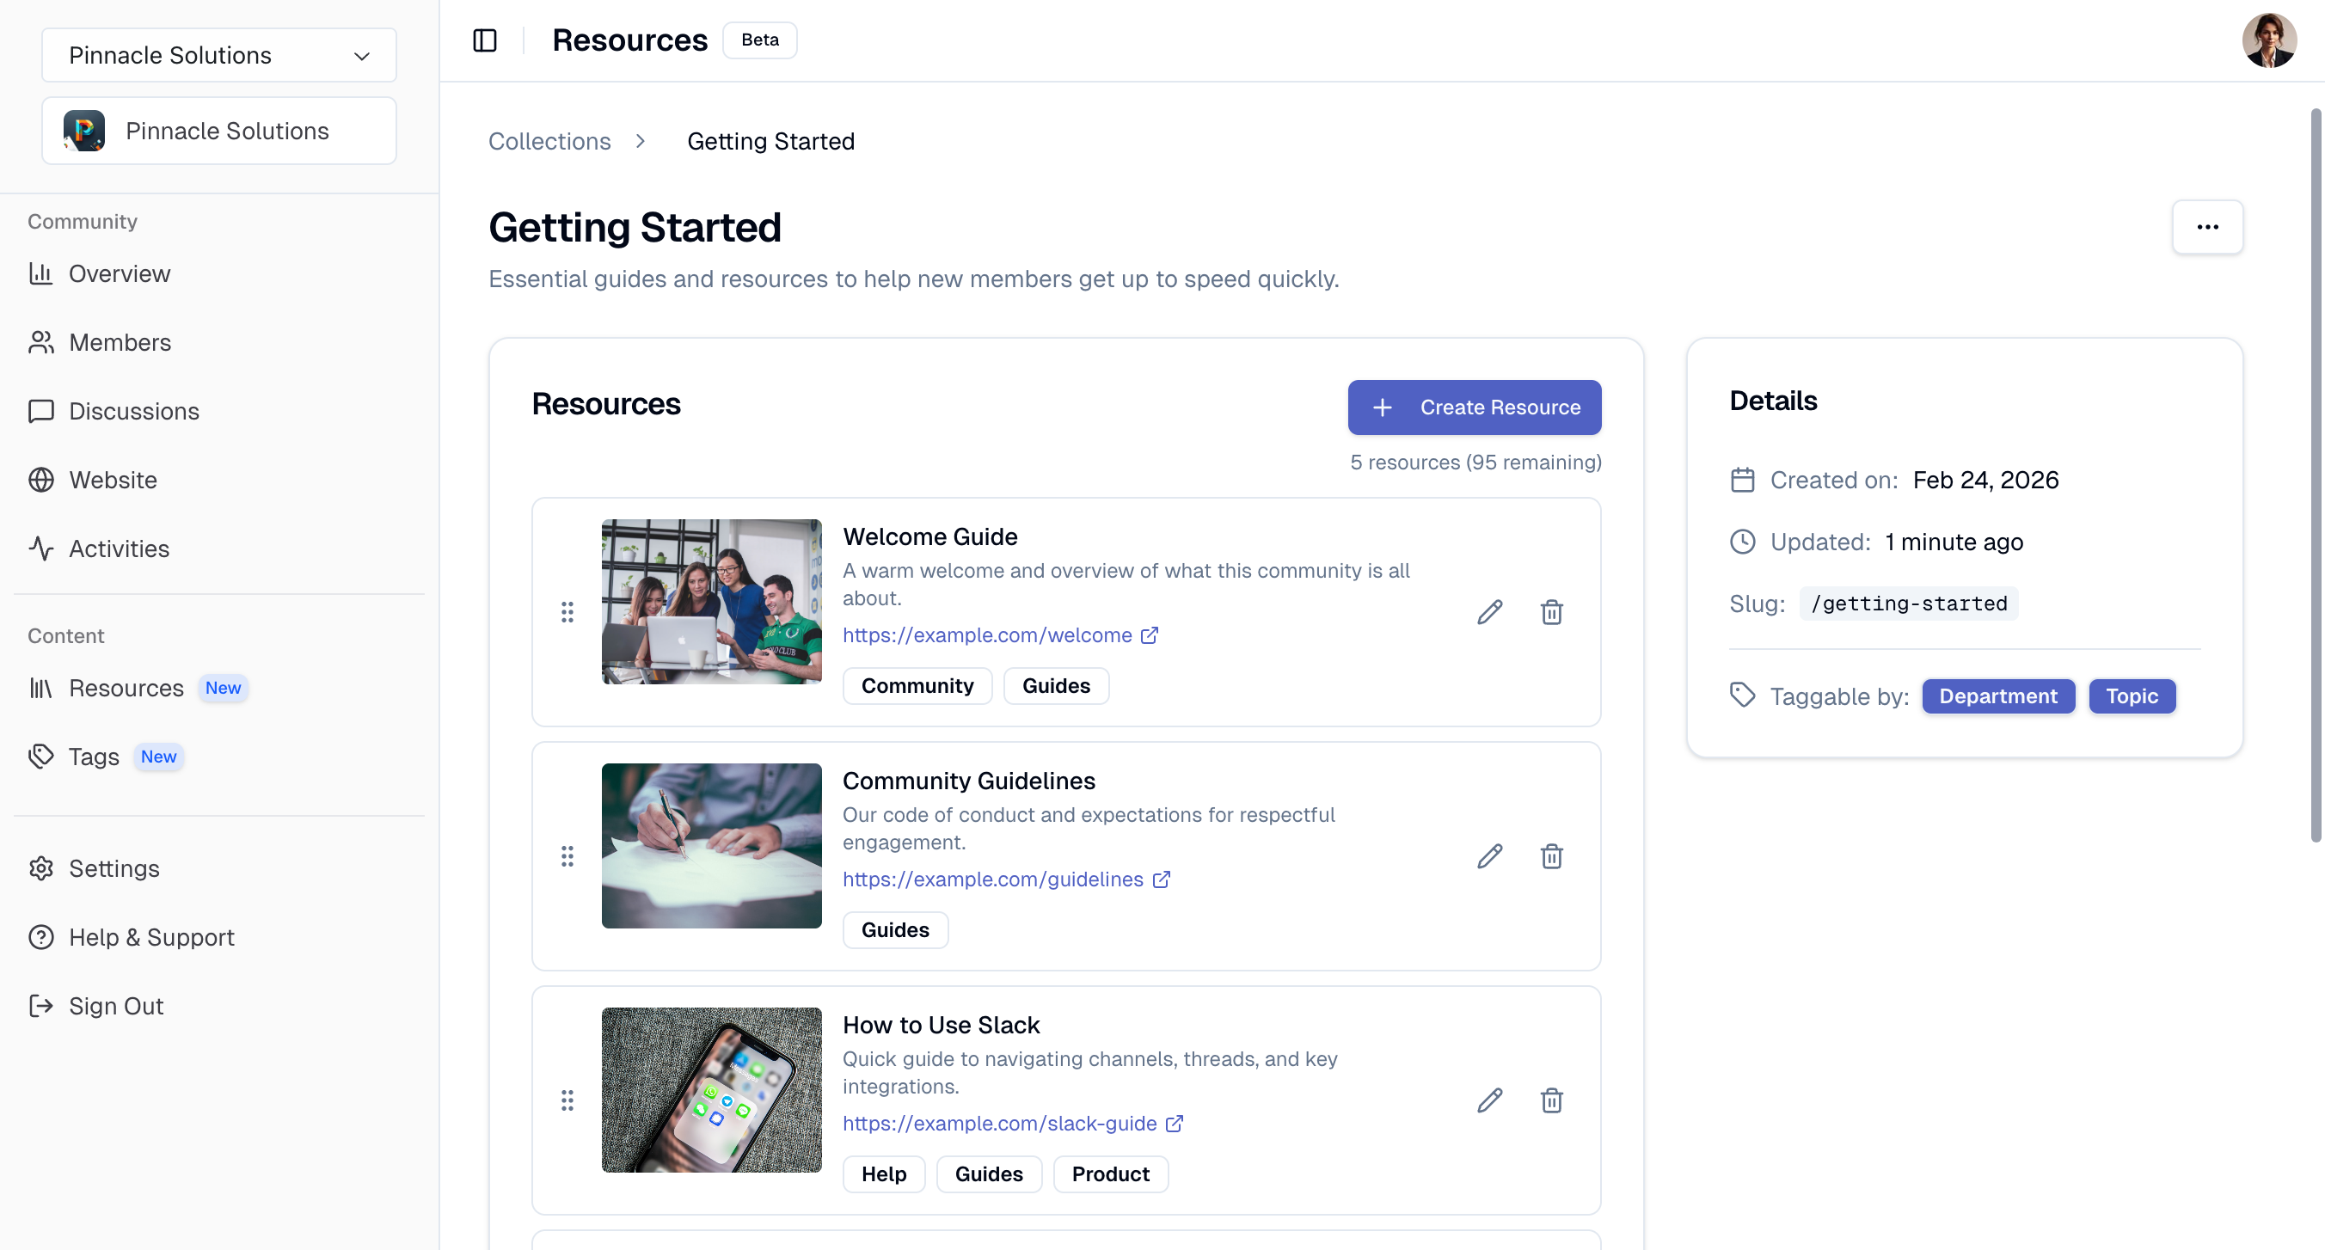Open the ellipsis options menu
The image size is (2325, 1250).
point(2208,228)
